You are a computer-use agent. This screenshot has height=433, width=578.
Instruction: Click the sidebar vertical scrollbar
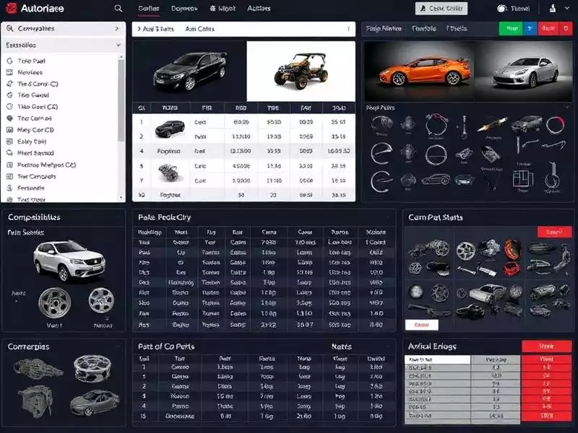[x=121, y=108]
